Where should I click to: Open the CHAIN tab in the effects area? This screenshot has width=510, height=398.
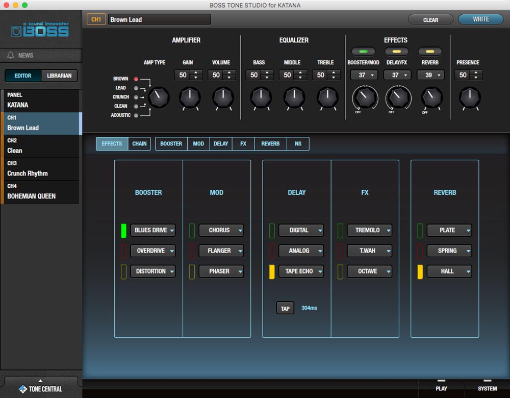click(139, 143)
